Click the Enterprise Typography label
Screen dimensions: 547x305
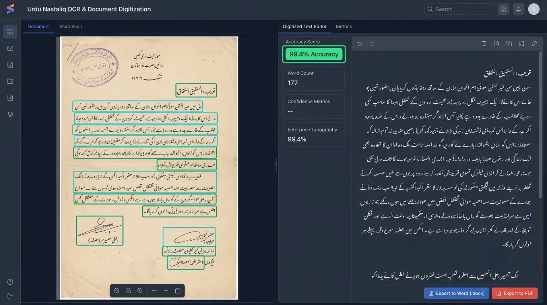[312, 130]
